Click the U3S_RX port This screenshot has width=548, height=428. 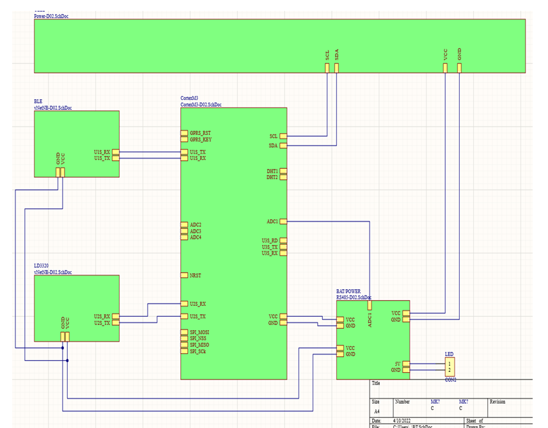point(283,253)
